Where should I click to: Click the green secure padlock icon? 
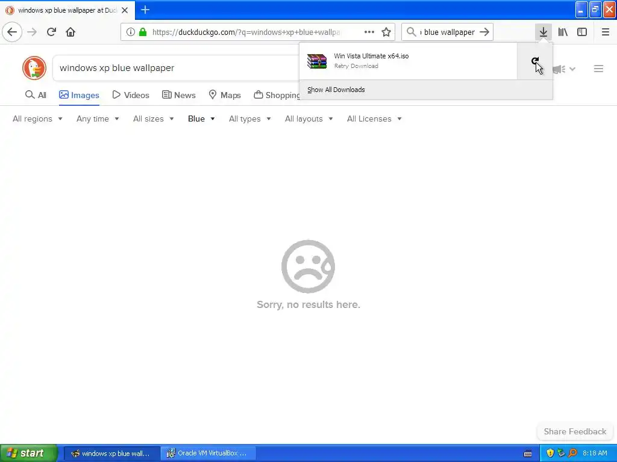point(143,32)
